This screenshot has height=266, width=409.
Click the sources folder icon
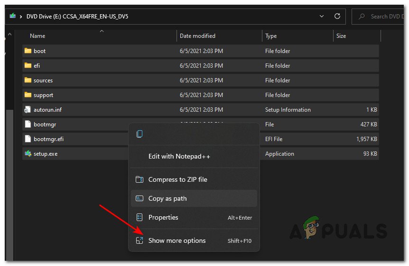click(x=28, y=80)
